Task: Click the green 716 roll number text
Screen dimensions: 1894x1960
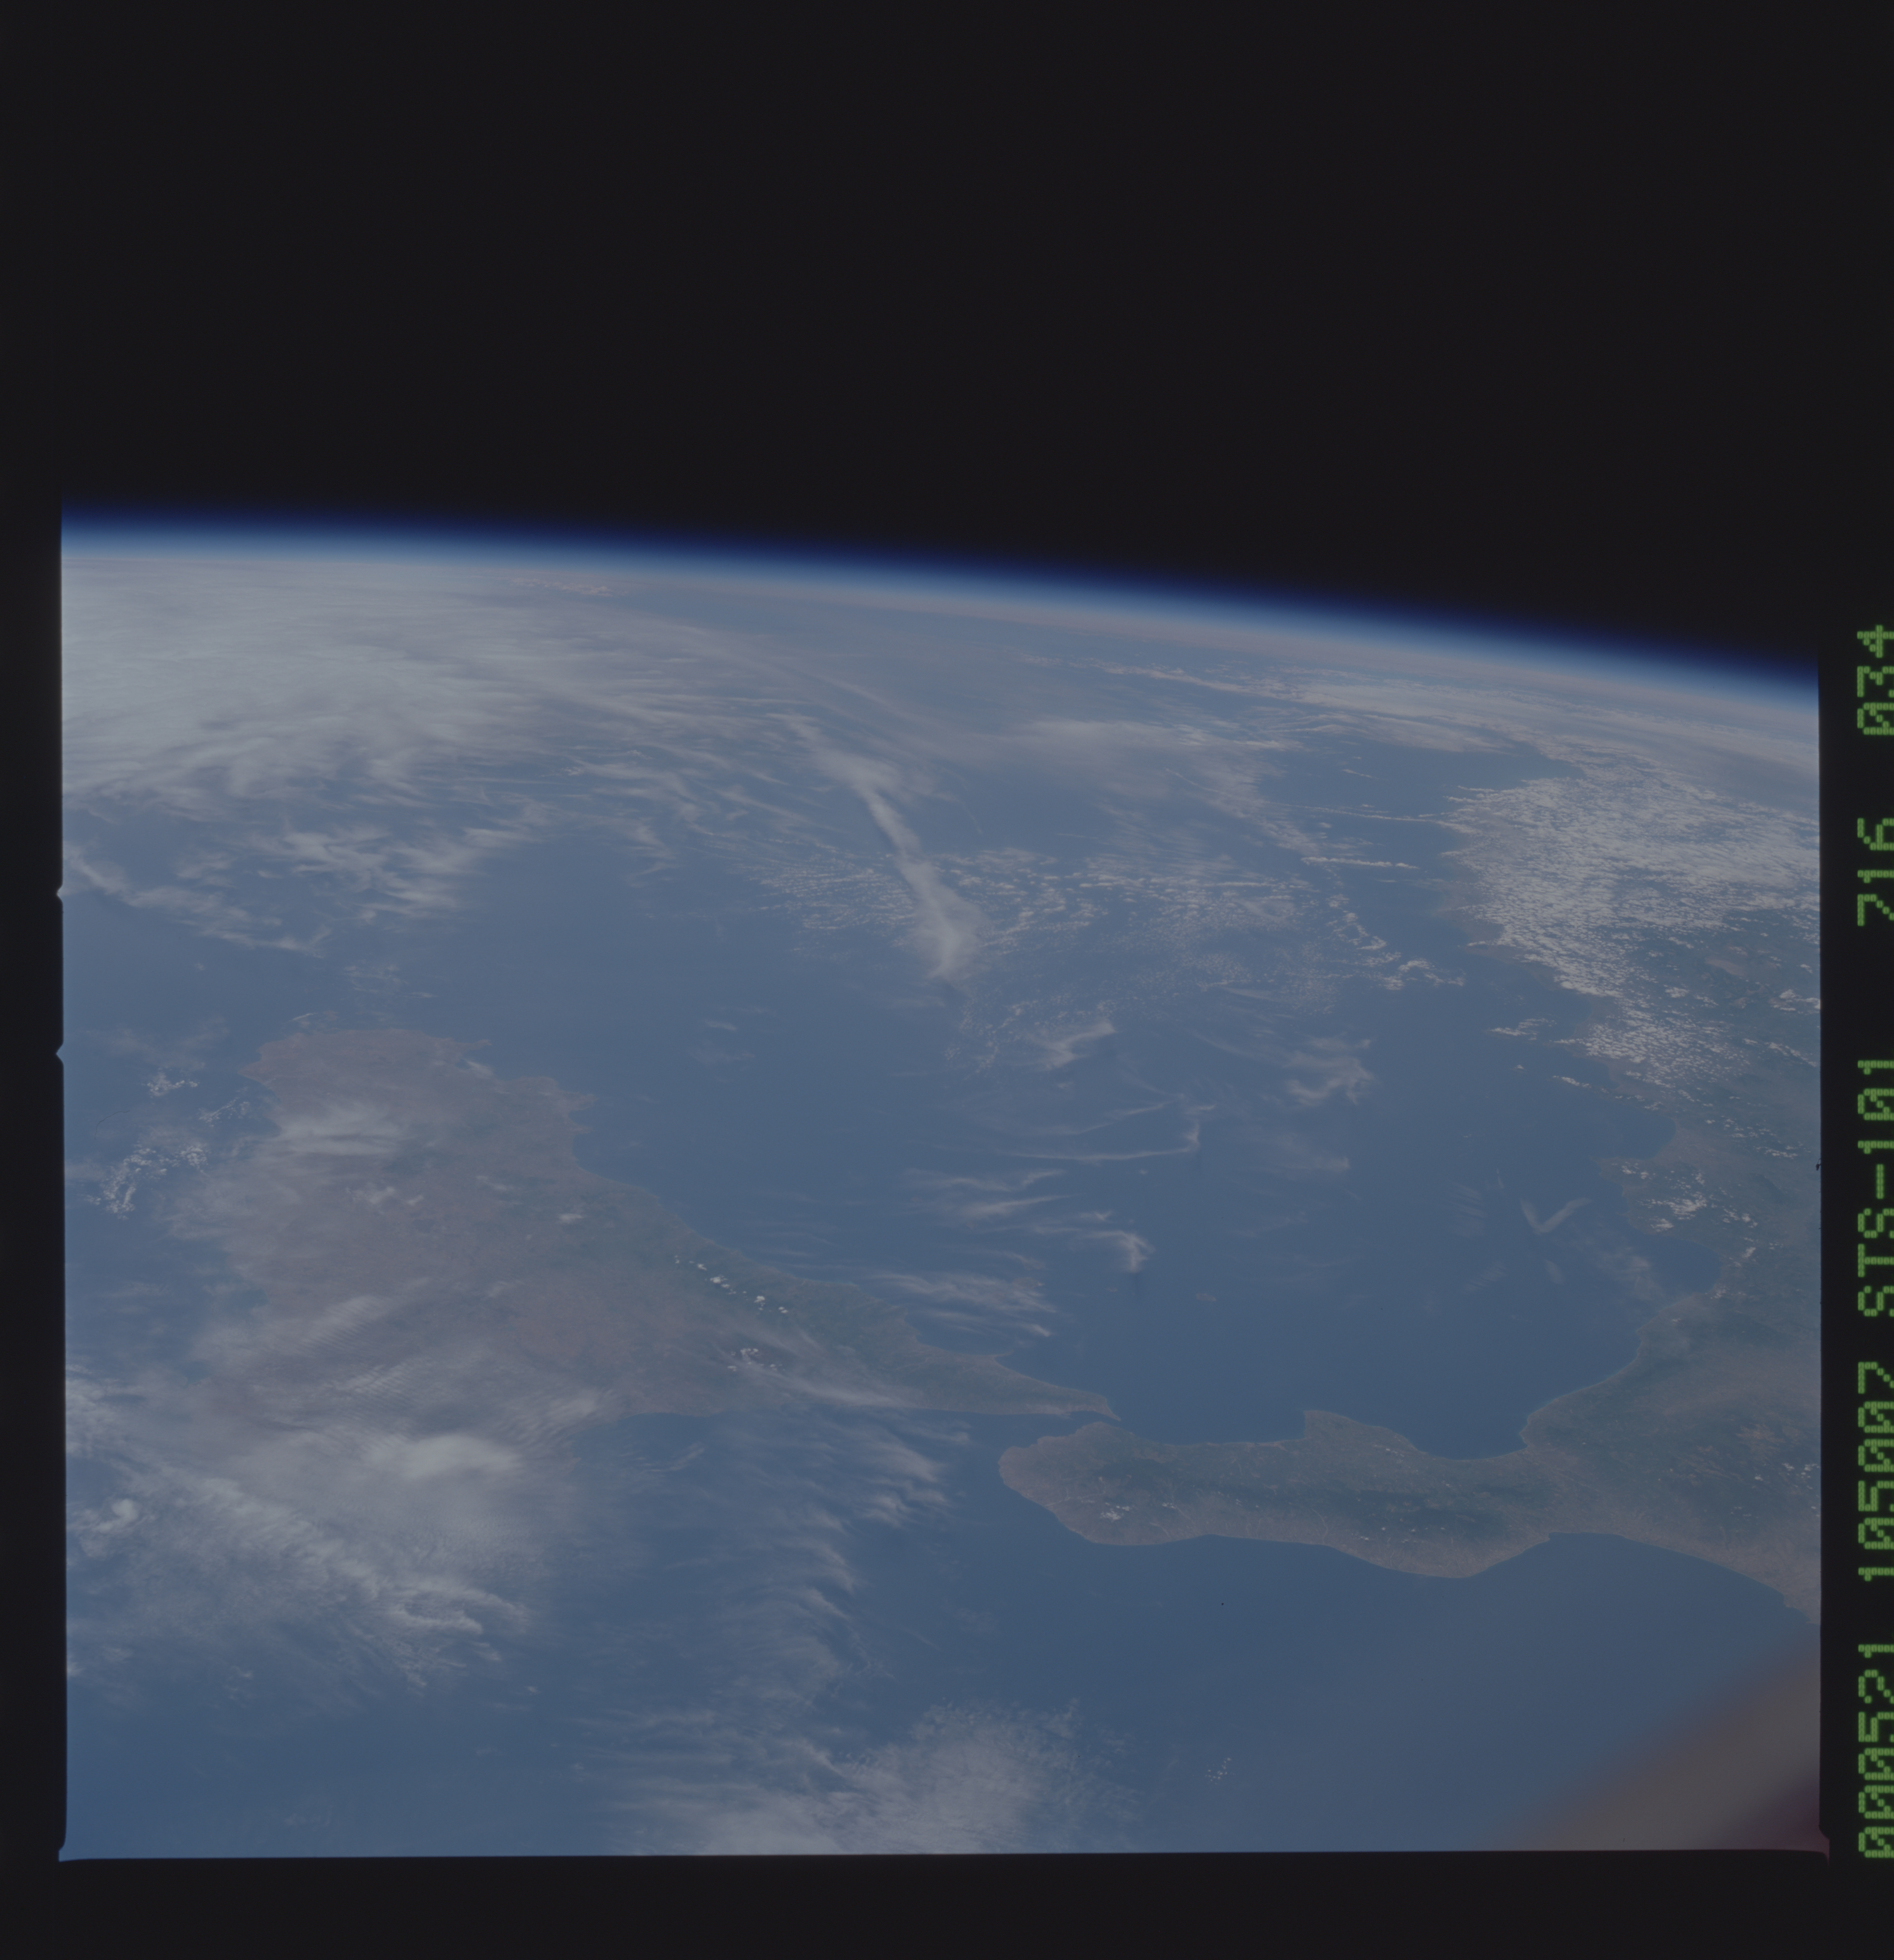Action: (x=1875, y=872)
